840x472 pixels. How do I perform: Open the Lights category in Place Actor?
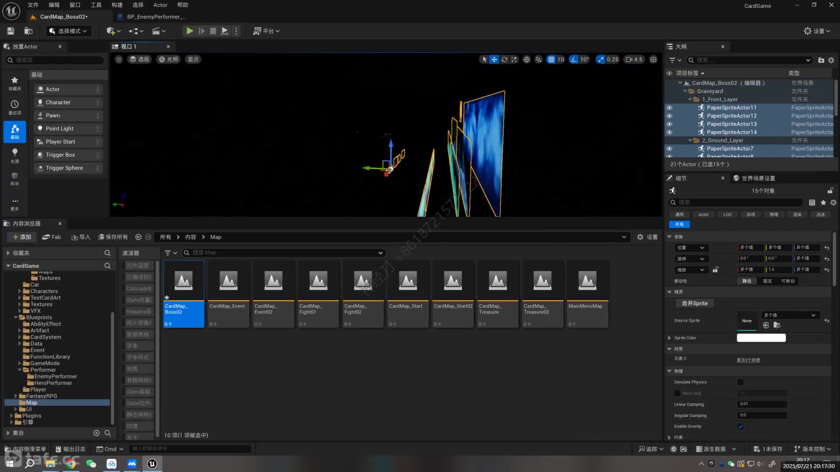(14, 155)
